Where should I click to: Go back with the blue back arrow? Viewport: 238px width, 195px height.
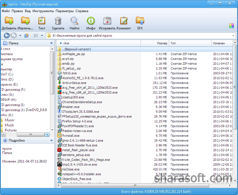tap(7, 36)
